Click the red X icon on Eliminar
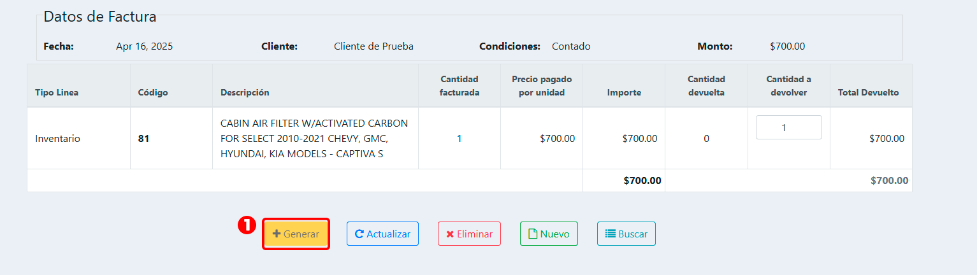The width and height of the screenshot is (977, 275). tap(450, 234)
